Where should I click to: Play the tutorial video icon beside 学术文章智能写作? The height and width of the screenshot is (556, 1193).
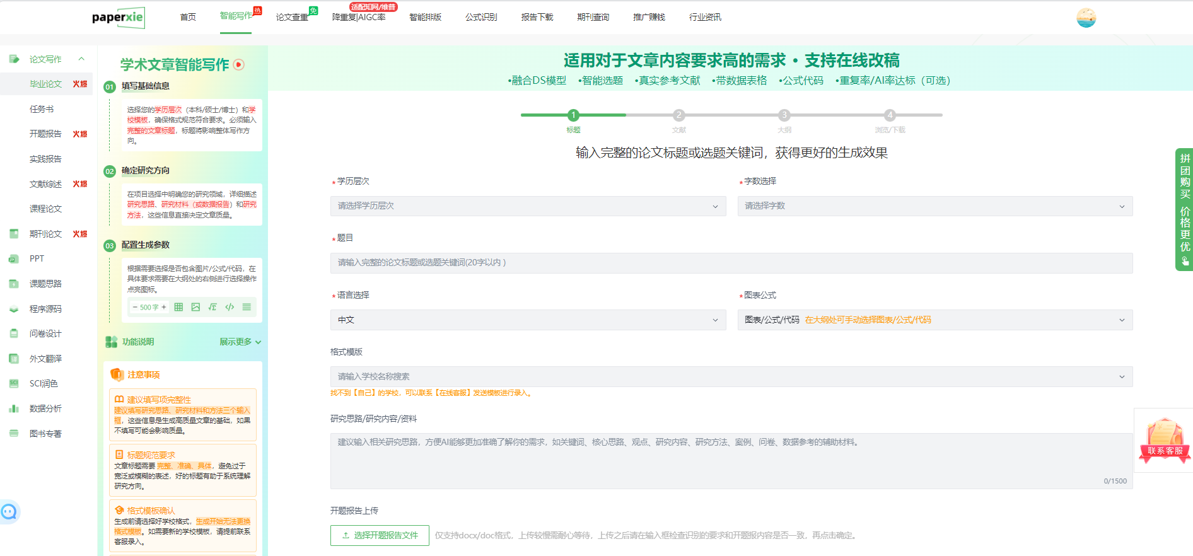coord(239,64)
